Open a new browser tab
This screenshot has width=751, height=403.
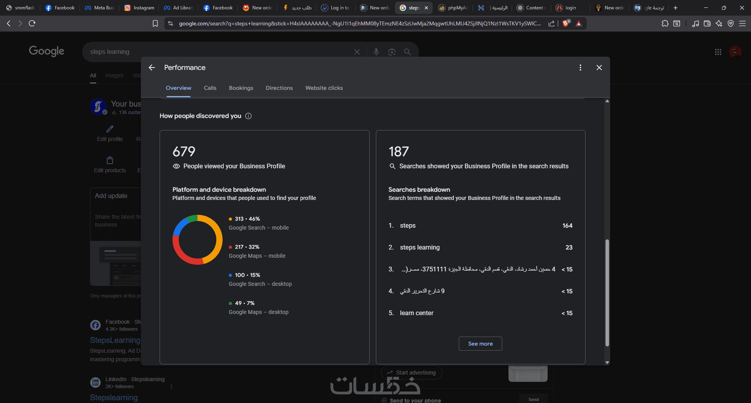(676, 8)
